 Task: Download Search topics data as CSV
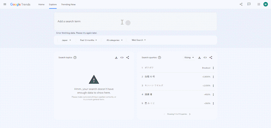coord(116,57)
